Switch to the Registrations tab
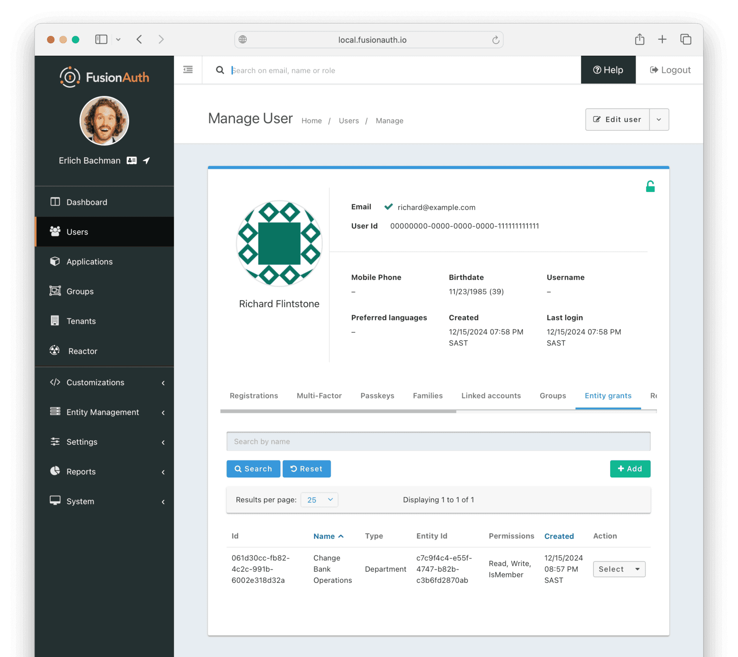The height and width of the screenshot is (657, 738). (x=254, y=396)
